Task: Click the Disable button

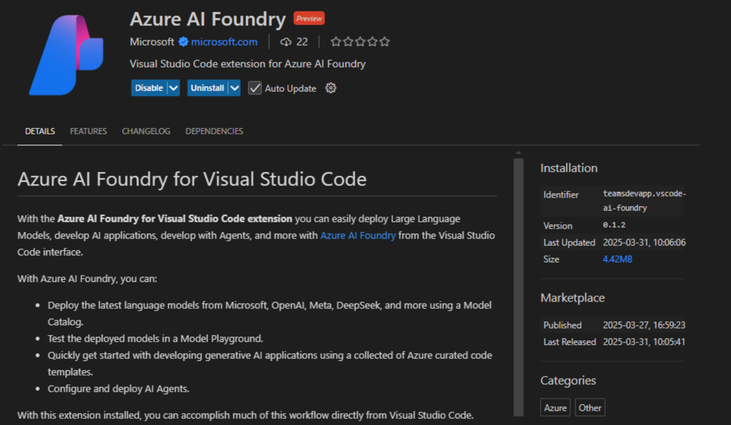Action: tap(148, 88)
